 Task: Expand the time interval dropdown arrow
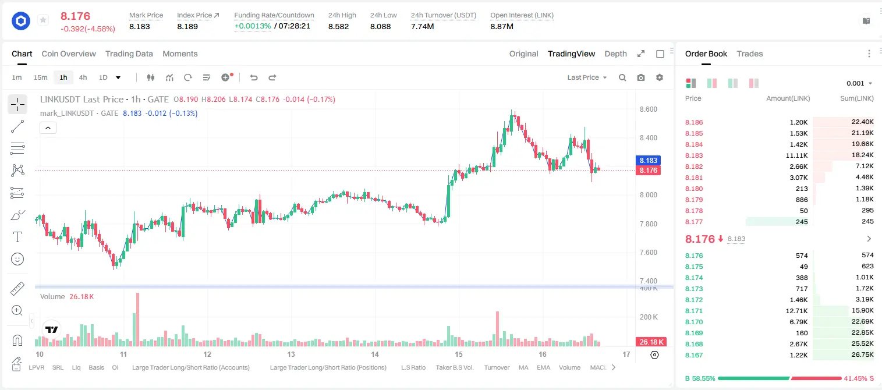click(x=118, y=77)
